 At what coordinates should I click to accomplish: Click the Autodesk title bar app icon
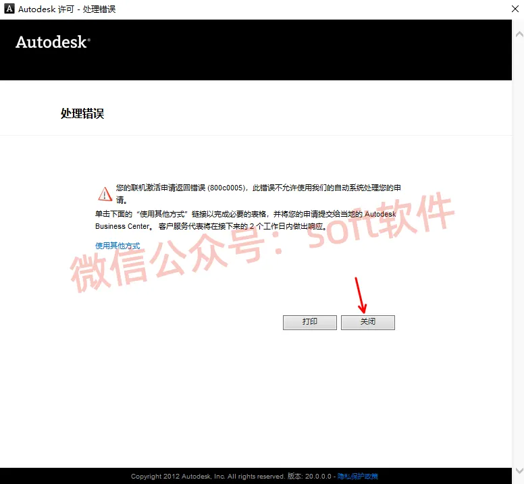point(9,9)
